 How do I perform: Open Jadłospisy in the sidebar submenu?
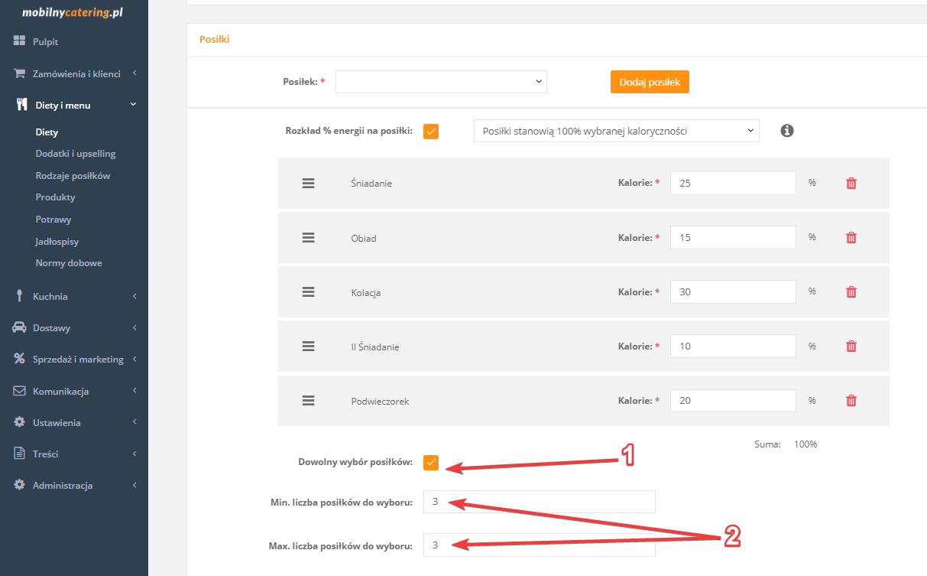(57, 241)
